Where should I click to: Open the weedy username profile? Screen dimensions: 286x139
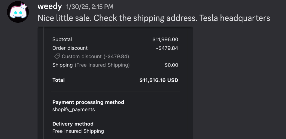(x=49, y=6)
